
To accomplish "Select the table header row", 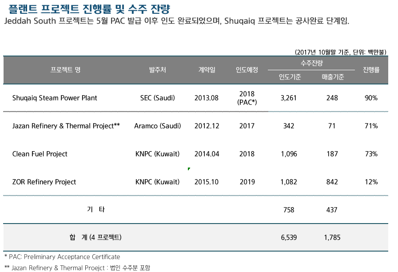I will point(199,70).
